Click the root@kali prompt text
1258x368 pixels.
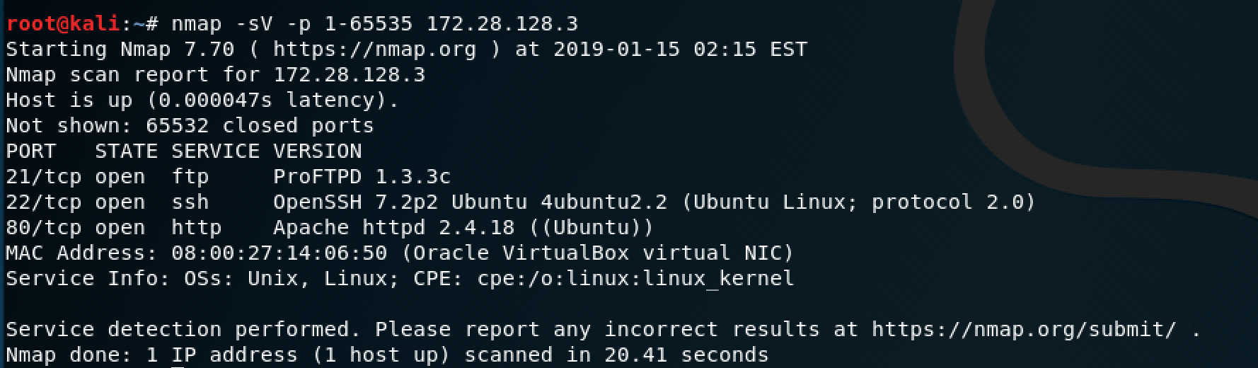click(x=62, y=24)
